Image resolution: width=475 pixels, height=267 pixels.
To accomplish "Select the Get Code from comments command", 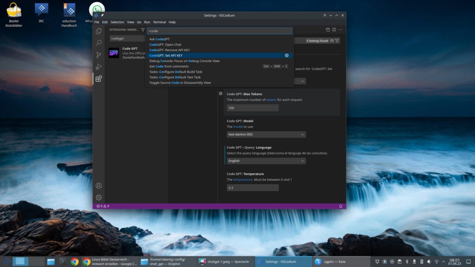I will coord(219,66).
